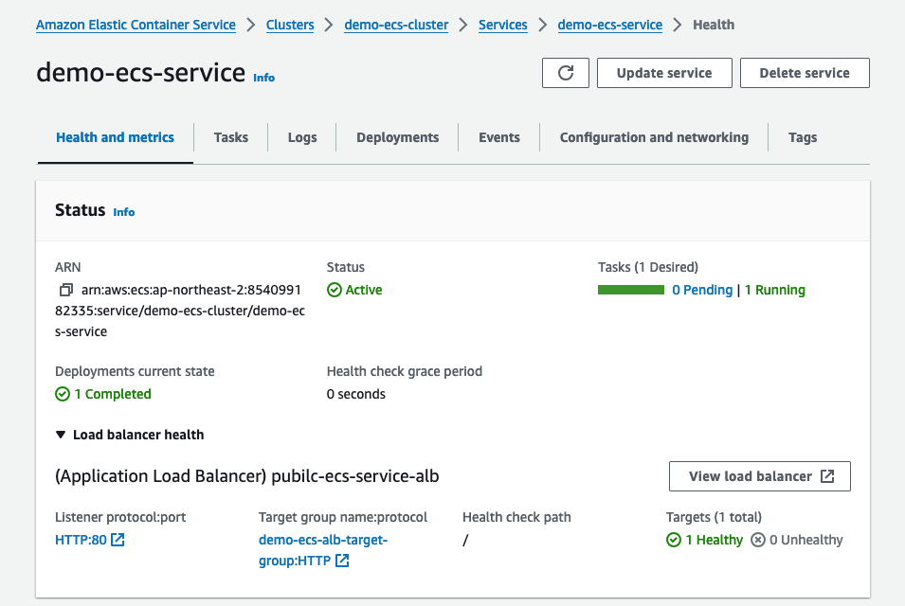The width and height of the screenshot is (905, 606).
Task: Click the 0 Unhealthy targets text
Action: [x=805, y=541]
